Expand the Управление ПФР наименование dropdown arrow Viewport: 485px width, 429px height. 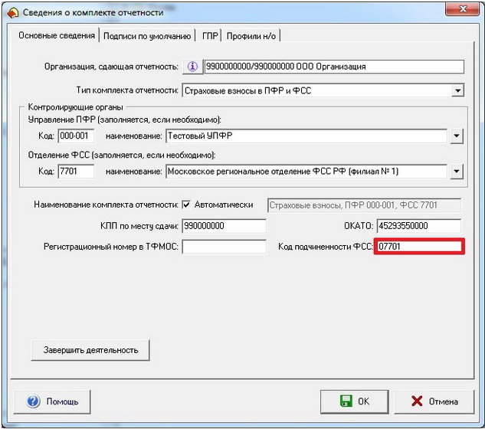tap(457, 136)
